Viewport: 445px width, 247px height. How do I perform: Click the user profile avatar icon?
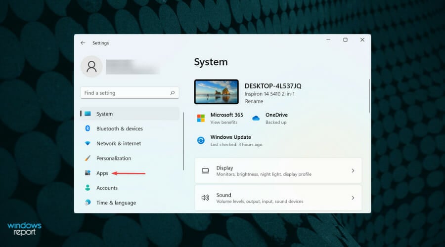(x=91, y=66)
